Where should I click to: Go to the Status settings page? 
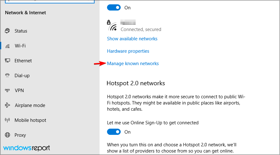(x=21, y=31)
